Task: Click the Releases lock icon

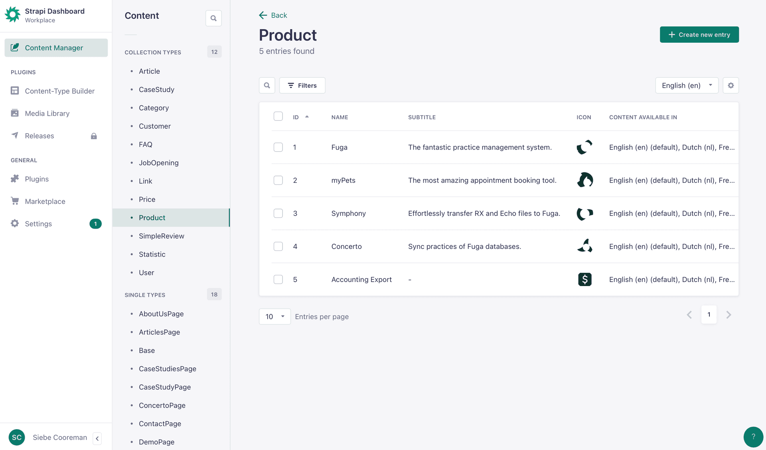Action: click(x=94, y=136)
